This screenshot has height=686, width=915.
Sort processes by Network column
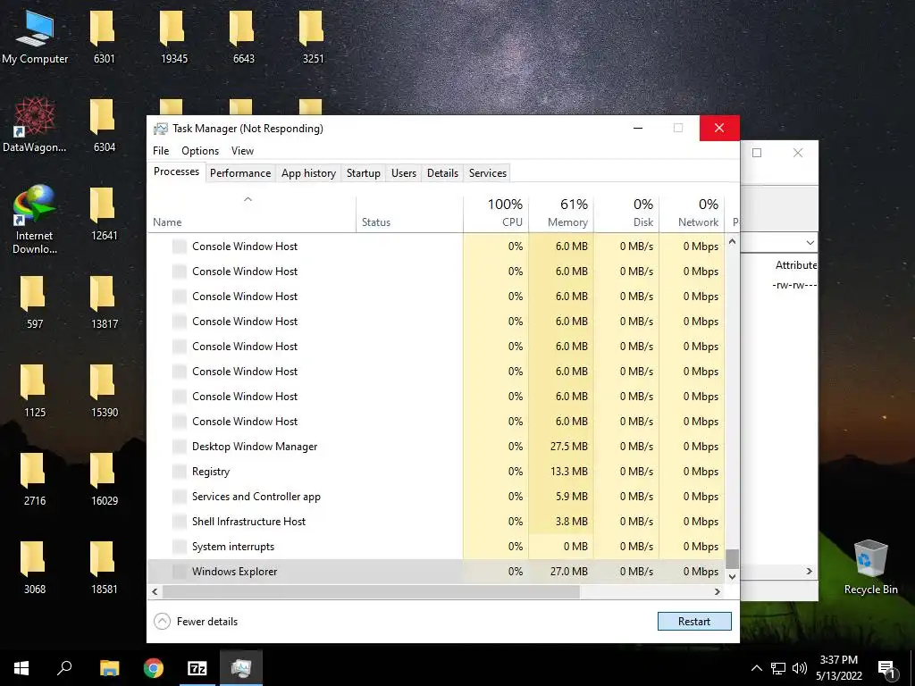[693, 214]
